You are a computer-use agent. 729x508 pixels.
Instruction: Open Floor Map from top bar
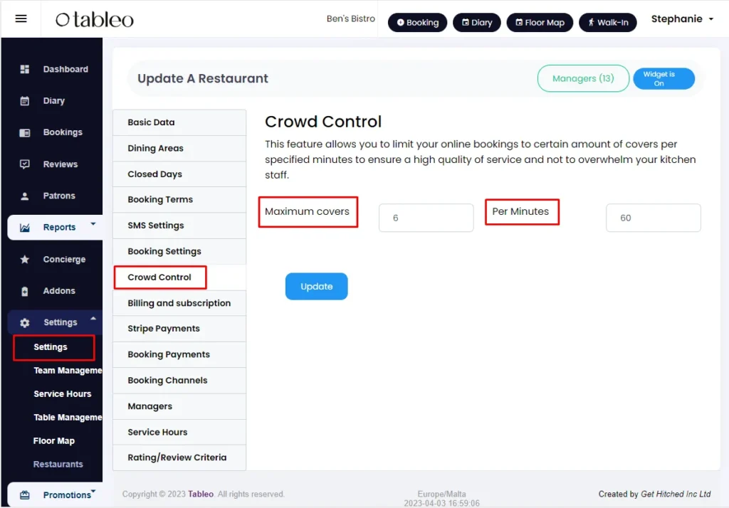(x=540, y=22)
